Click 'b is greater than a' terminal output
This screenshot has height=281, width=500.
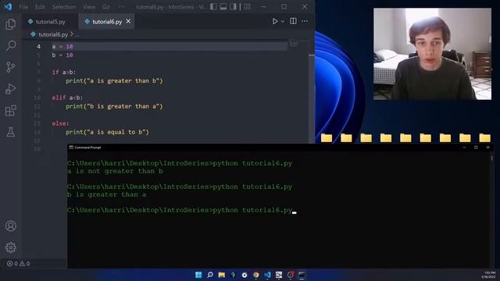coord(107,194)
